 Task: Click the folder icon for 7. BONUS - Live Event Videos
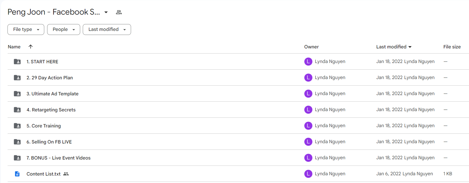(17, 158)
